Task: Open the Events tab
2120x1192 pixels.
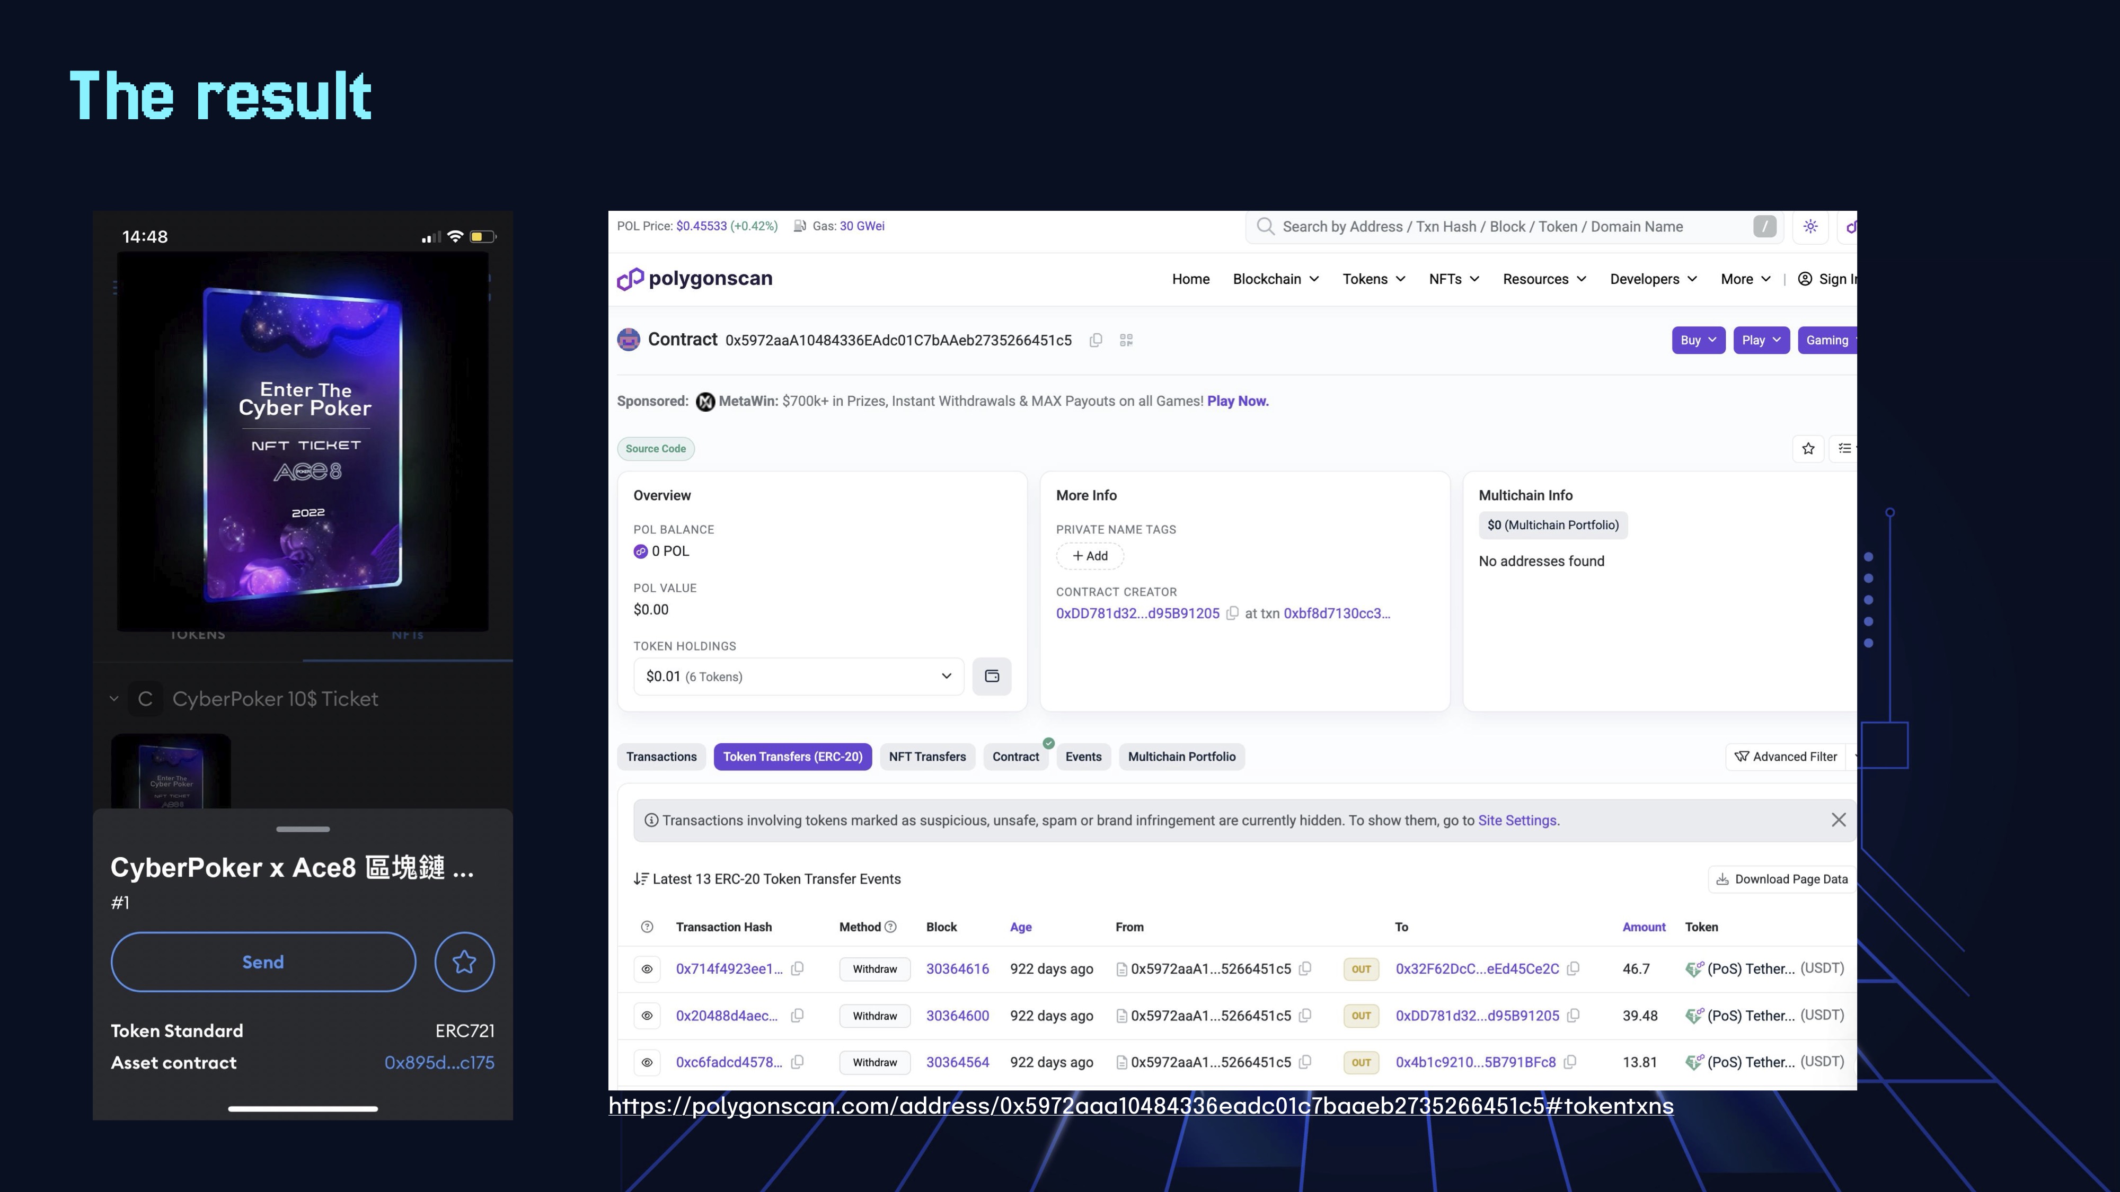Action: 1083,757
